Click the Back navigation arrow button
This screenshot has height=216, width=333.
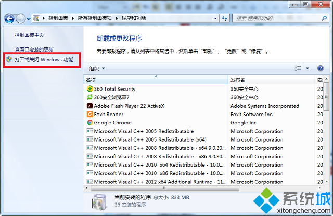coord(9,19)
